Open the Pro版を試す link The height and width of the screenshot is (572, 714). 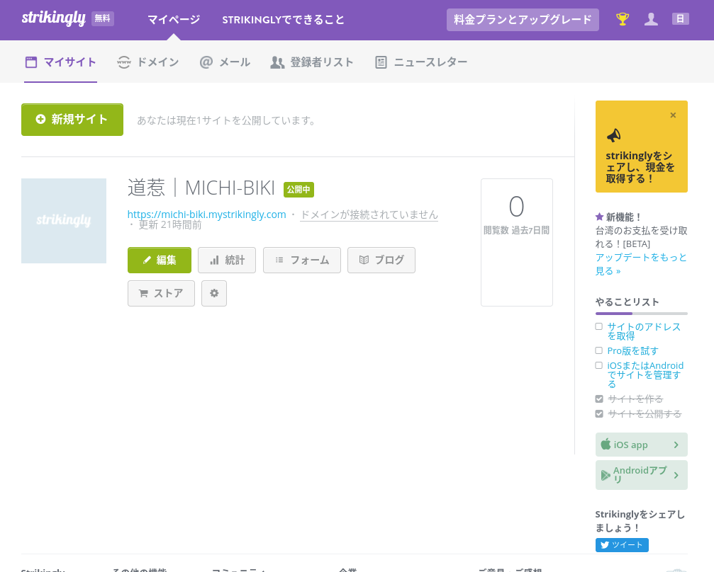click(633, 350)
